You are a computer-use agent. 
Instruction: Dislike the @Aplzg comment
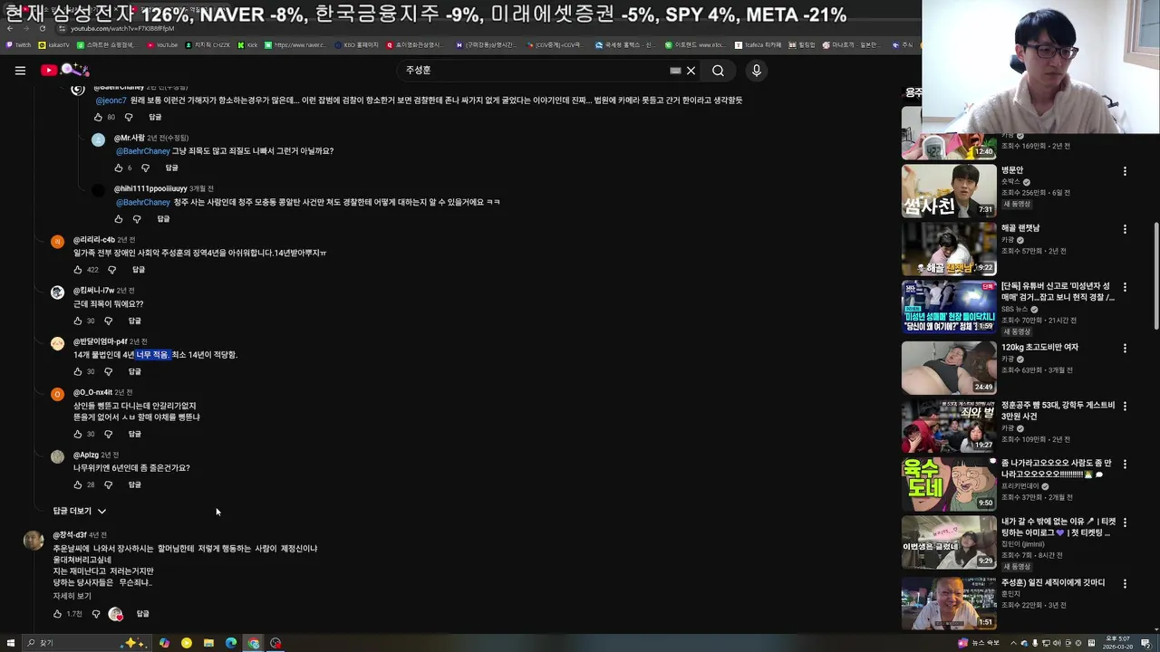tap(108, 485)
